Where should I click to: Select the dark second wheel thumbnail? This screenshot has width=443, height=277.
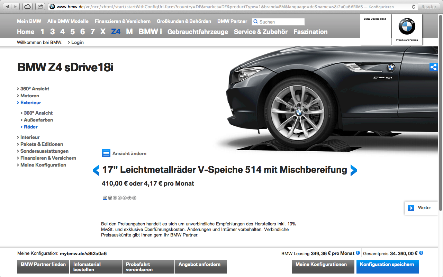pyautogui.click(x=110, y=198)
